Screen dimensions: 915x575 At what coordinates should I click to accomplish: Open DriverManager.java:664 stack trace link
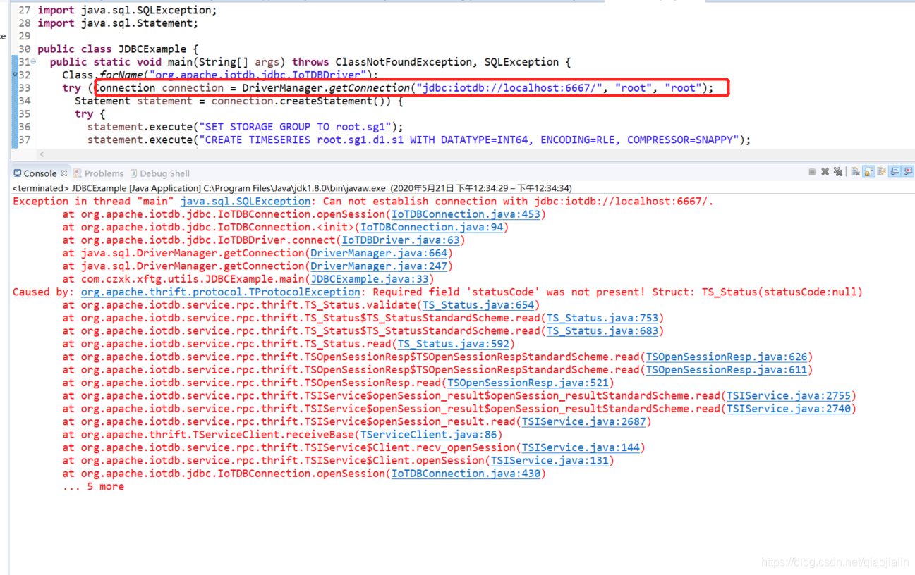coord(379,253)
